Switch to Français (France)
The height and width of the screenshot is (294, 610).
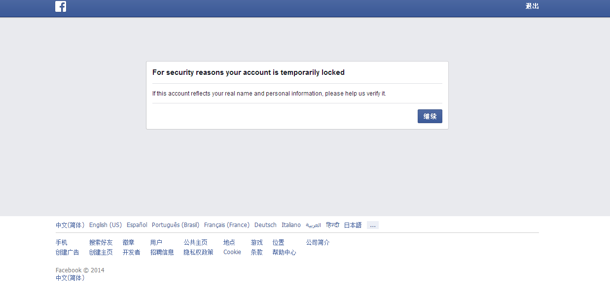click(x=227, y=225)
